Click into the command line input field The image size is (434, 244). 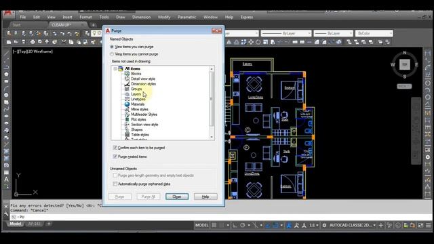click(x=222, y=217)
